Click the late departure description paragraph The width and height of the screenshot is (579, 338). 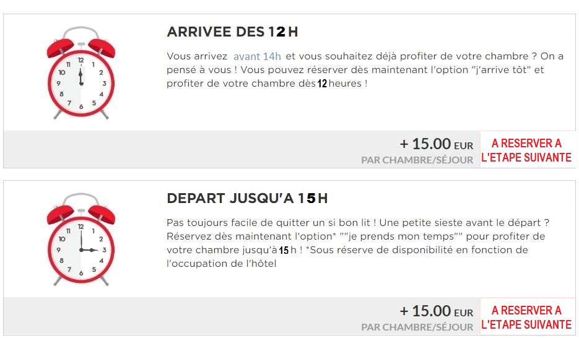(x=358, y=243)
